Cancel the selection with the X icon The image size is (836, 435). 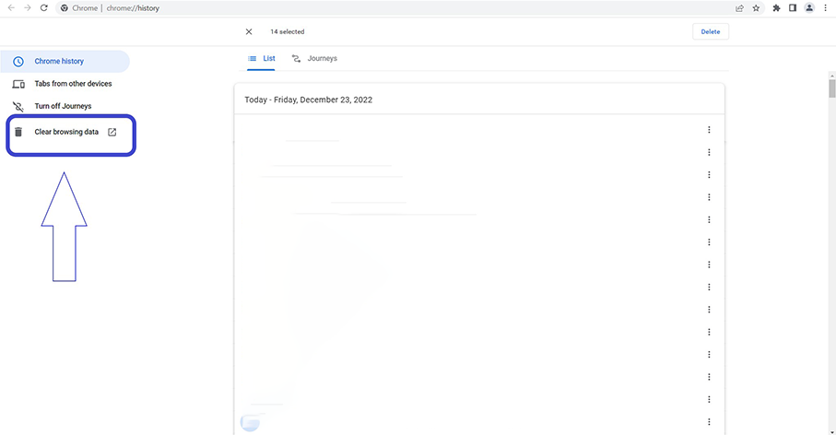pyautogui.click(x=249, y=31)
